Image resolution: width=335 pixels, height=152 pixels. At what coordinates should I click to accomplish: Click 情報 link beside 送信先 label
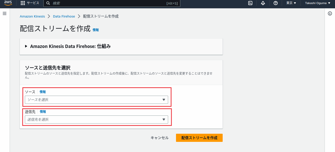[43, 112]
